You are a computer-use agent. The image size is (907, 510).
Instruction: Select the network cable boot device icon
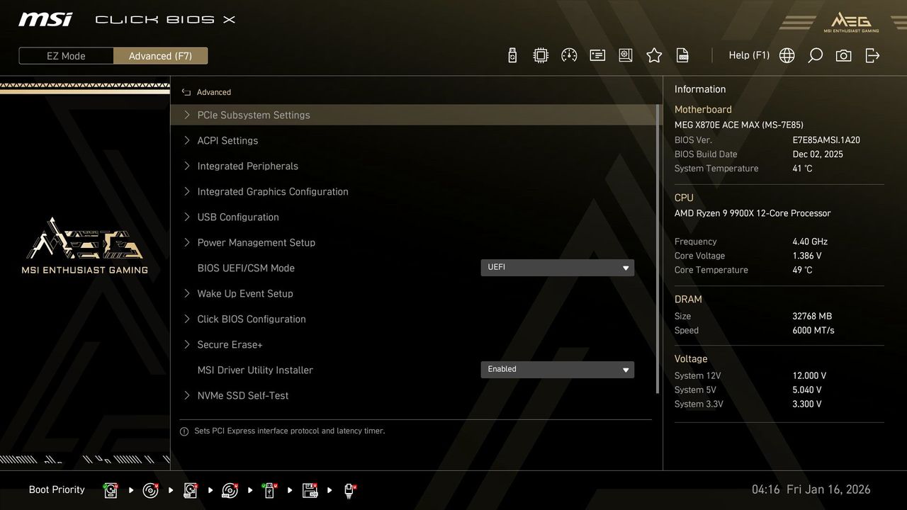click(349, 489)
